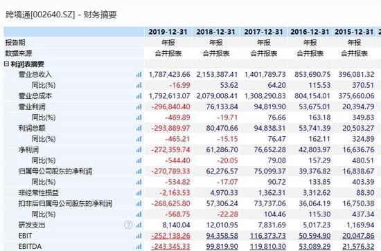This screenshot has height=251, width=381.
Task: Click the help question mark beside 研发支出
Action: 129,225
